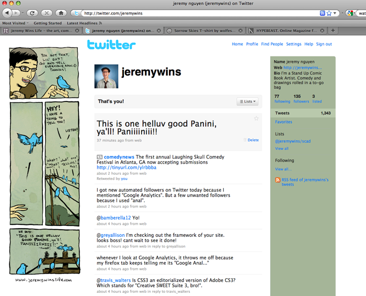The height and width of the screenshot is (296, 366).
Task: Favorite the Panini tweet with the star
Action: [256, 118]
